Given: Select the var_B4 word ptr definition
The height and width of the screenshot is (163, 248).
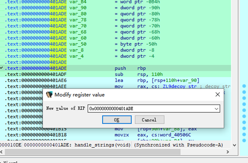Looking at the screenshot, I should pos(115,2).
